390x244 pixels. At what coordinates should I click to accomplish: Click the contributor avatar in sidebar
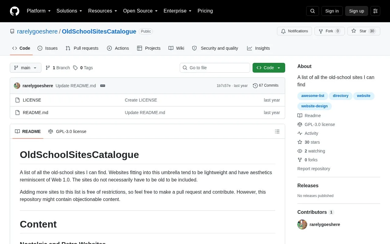302,224
